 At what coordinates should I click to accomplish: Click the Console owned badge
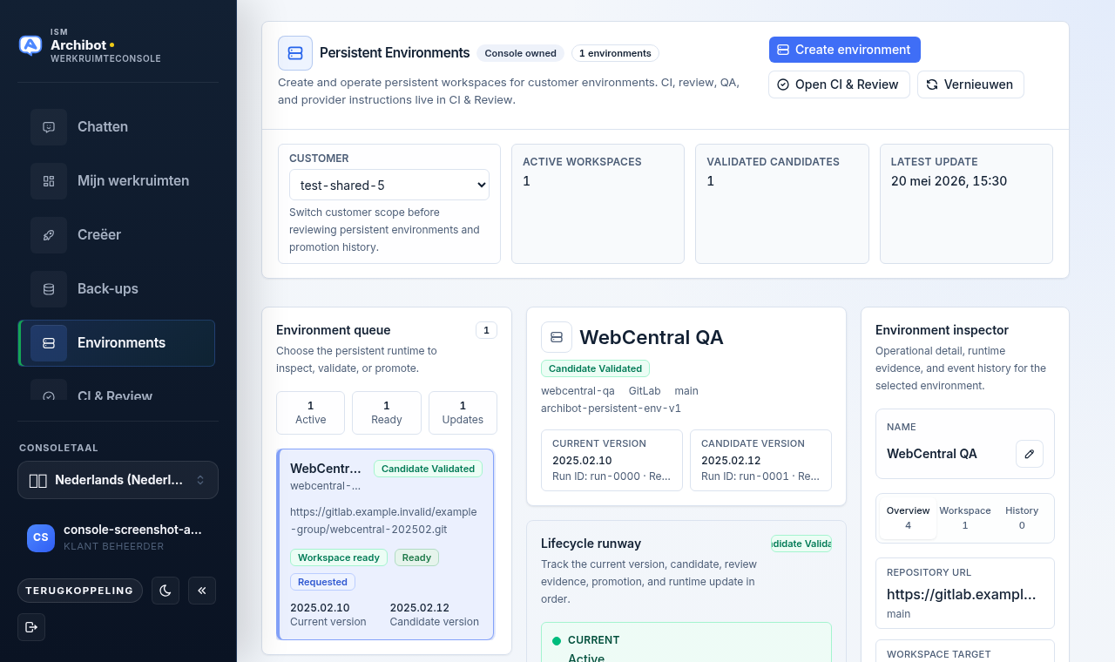coord(521,53)
